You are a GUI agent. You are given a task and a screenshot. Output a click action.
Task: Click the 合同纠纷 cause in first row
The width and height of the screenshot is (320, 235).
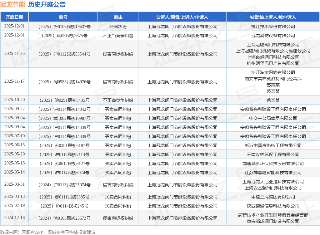pos(118,27)
